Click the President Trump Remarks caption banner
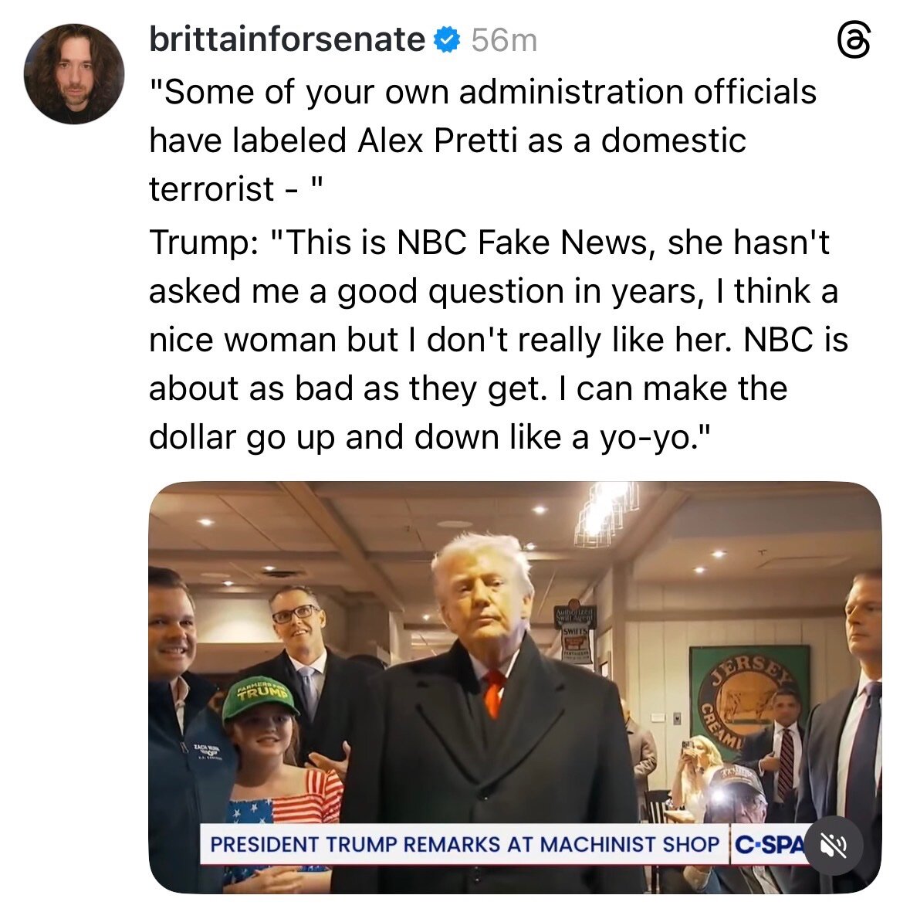 coord(464,844)
